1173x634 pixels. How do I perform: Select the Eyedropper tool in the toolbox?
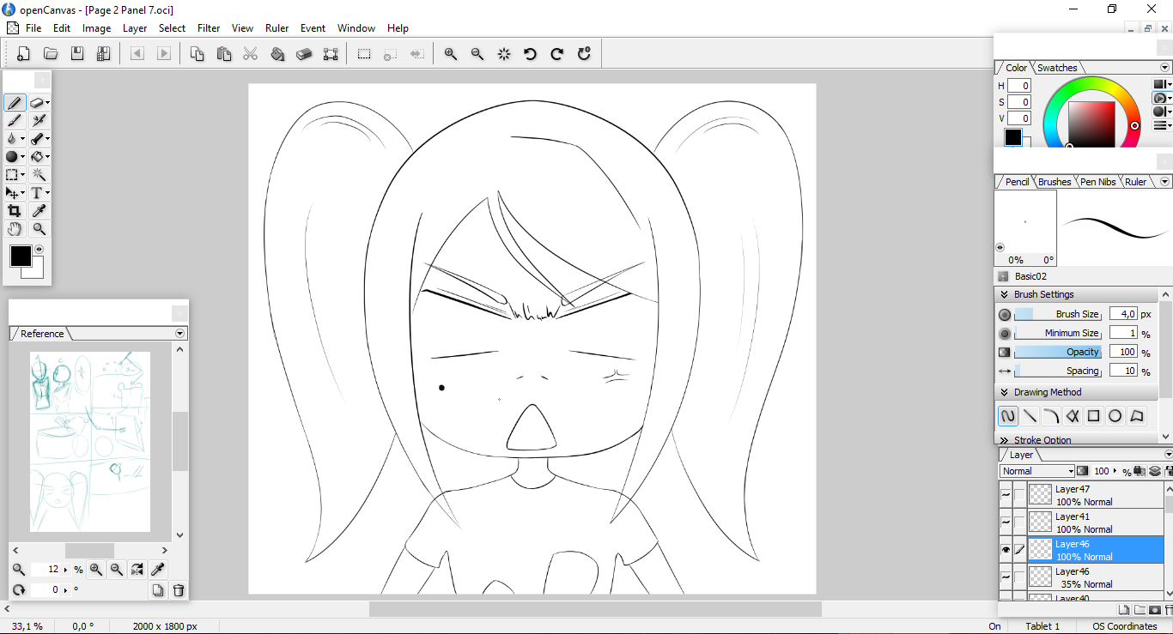click(x=39, y=211)
